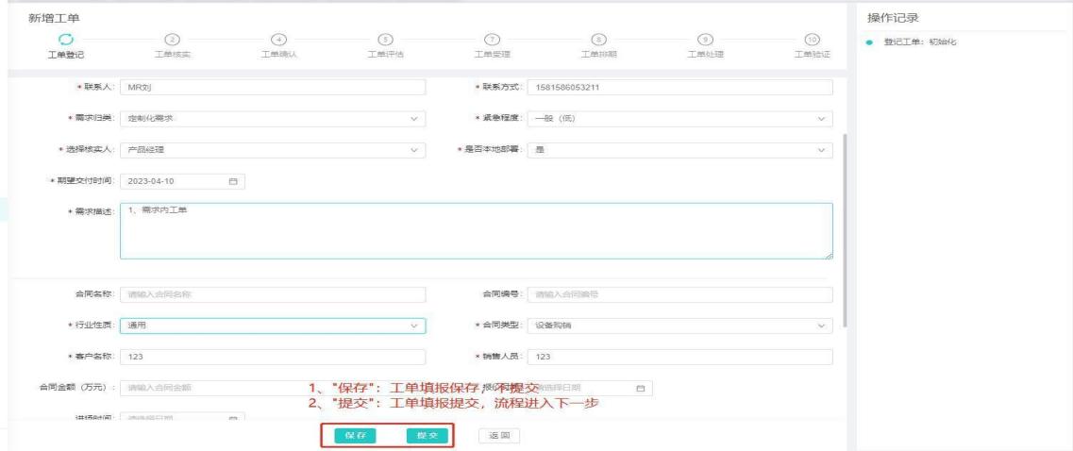Open the 合同类型 dropdown
Screen dimensions: 1073x451
coord(821,326)
